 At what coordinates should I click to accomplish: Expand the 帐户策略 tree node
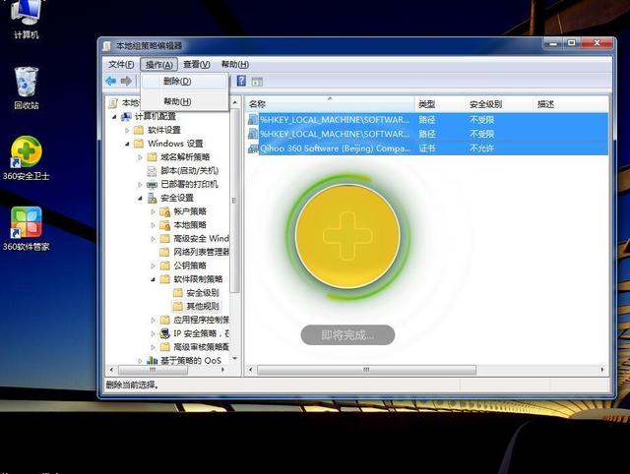click(x=153, y=211)
